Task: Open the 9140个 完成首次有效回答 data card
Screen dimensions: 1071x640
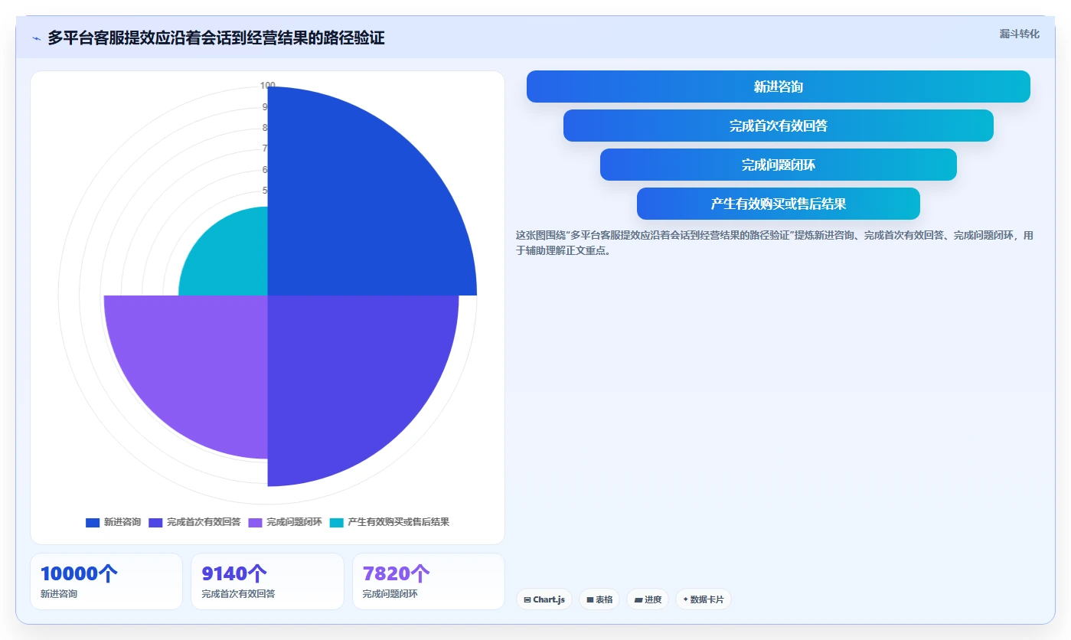Action: 267,581
